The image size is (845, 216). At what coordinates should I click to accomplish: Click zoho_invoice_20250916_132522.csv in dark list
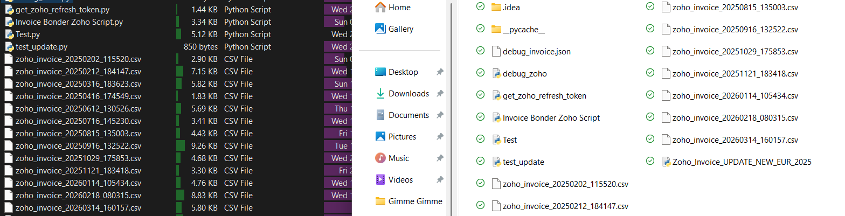[78, 146]
